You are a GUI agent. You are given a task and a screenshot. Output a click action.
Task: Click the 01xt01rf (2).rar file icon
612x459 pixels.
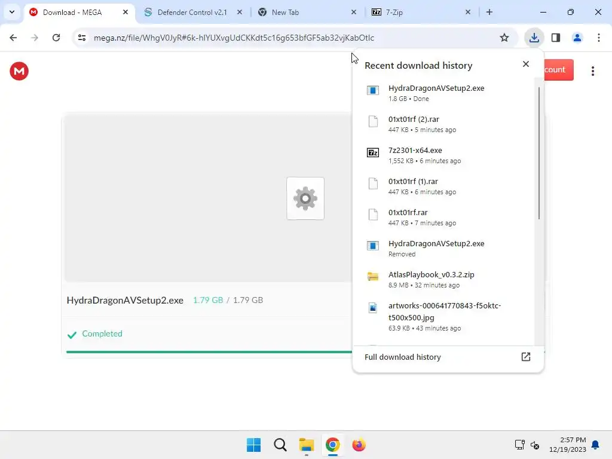tap(373, 121)
